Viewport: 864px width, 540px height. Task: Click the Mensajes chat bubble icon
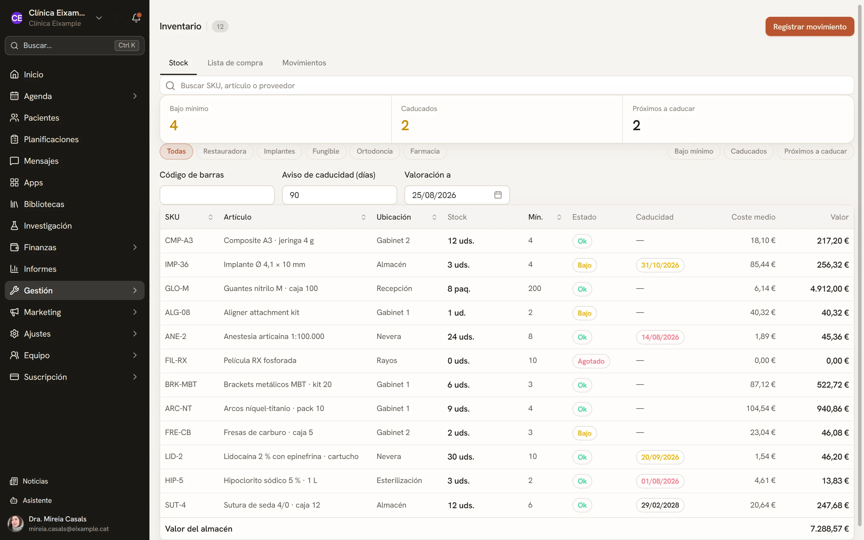pos(14,161)
